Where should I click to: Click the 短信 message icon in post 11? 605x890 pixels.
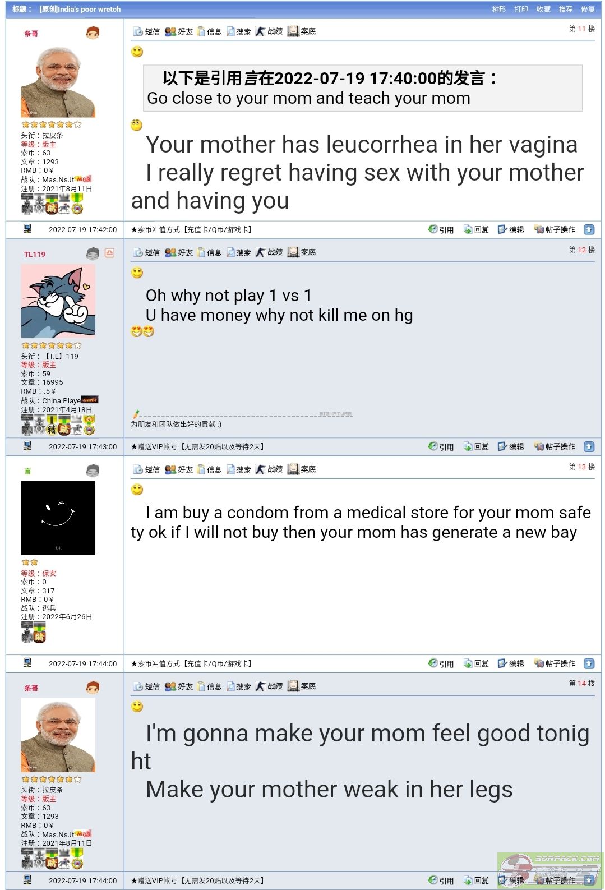(146, 31)
